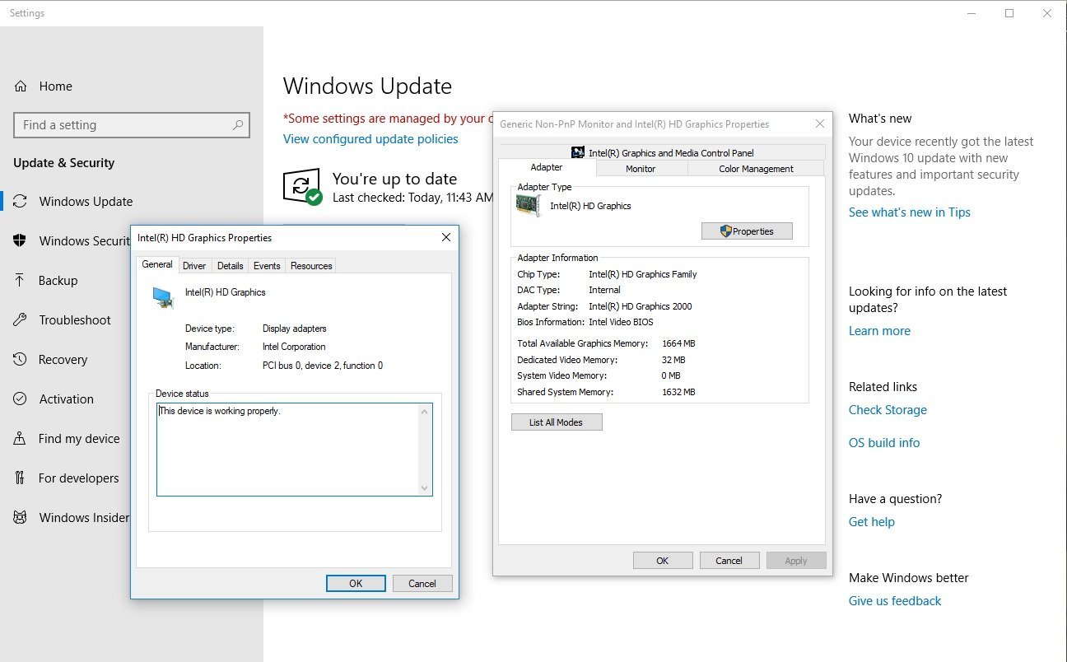This screenshot has width=1067, height=662.
Task: Open the Adapter tab in monitor properties
Action: coord(547,167)
